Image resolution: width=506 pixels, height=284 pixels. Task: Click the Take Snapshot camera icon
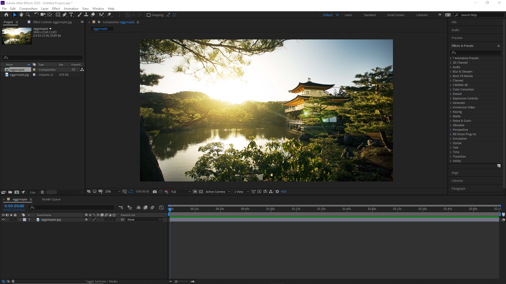tap(155, 191)
